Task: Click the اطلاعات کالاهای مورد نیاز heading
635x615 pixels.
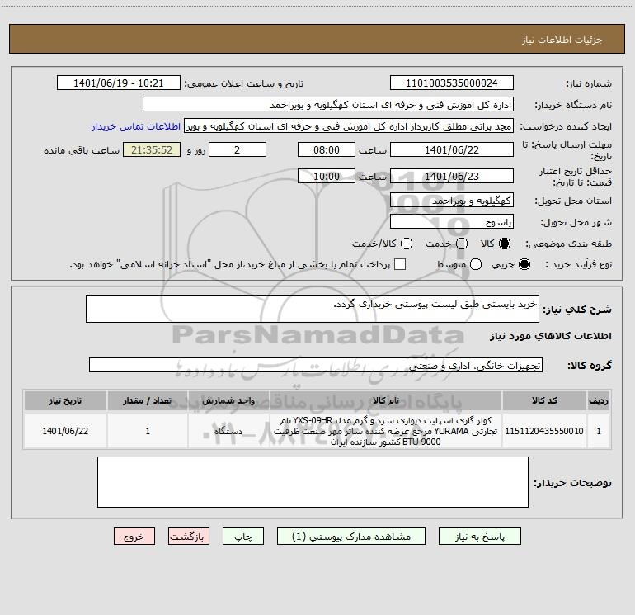Action: tap(551, 336)
